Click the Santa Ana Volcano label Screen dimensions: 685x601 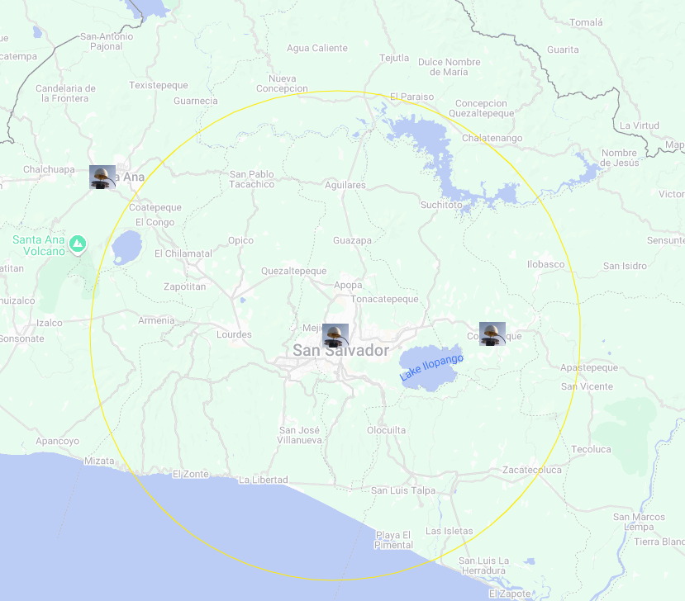(38, 245)
